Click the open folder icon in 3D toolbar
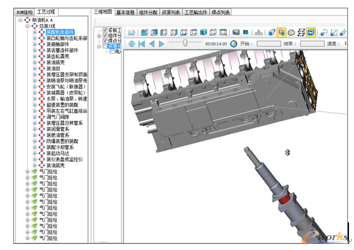 click(132, 33)
